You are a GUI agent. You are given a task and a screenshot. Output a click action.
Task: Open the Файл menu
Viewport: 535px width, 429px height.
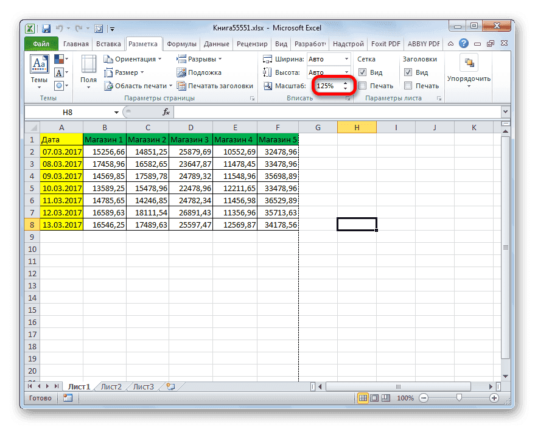click(41, 43)
